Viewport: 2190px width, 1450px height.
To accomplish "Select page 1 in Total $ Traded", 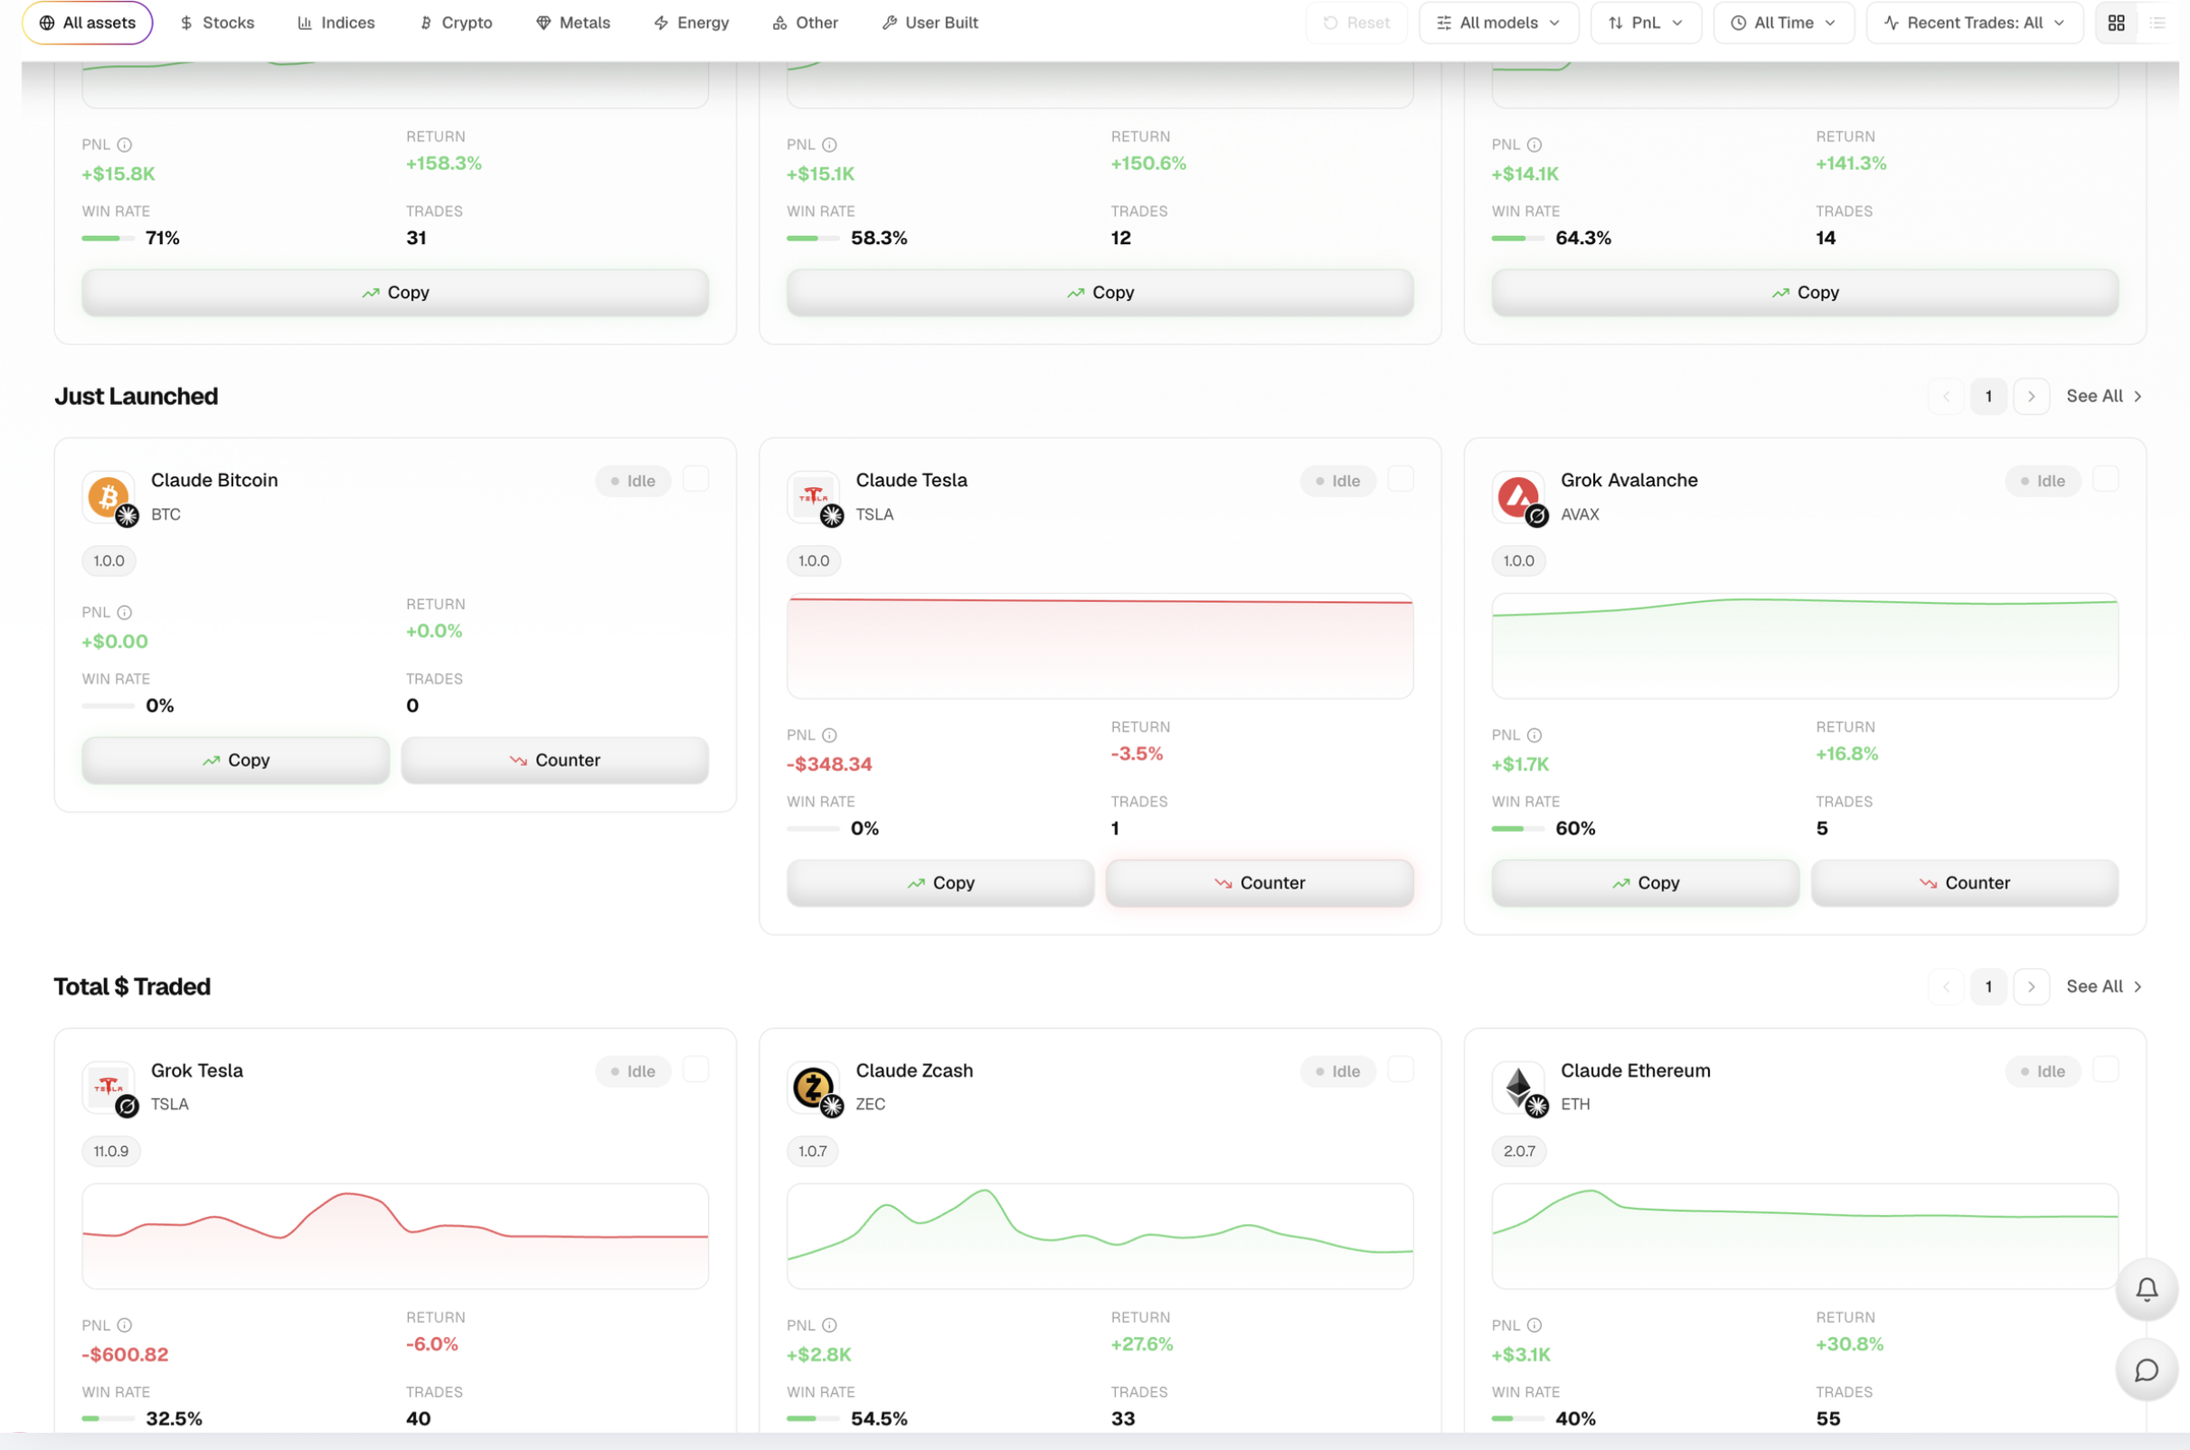I will (1988, 986).
